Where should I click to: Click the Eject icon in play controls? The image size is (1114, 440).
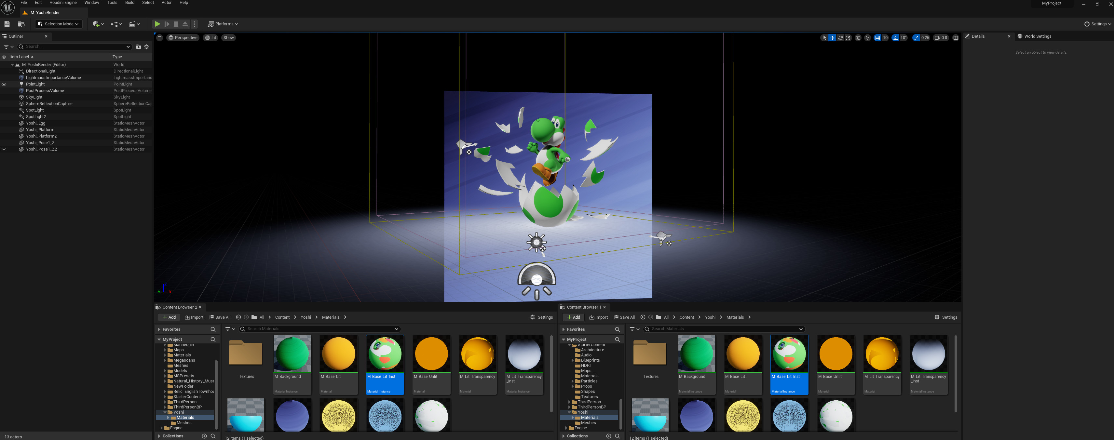coord(185,24)
